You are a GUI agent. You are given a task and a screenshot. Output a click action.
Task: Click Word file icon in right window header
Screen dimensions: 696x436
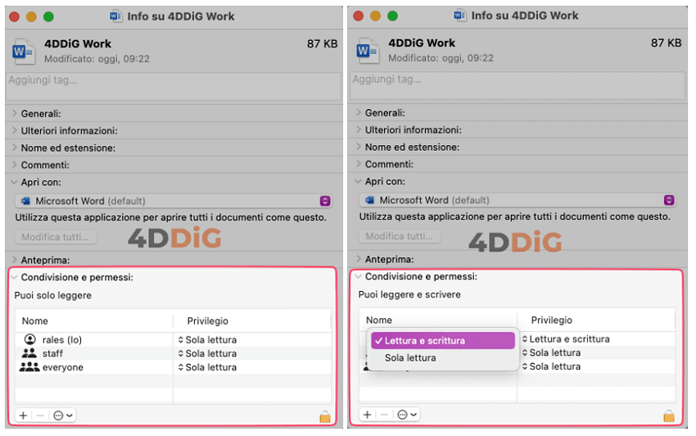368,51
